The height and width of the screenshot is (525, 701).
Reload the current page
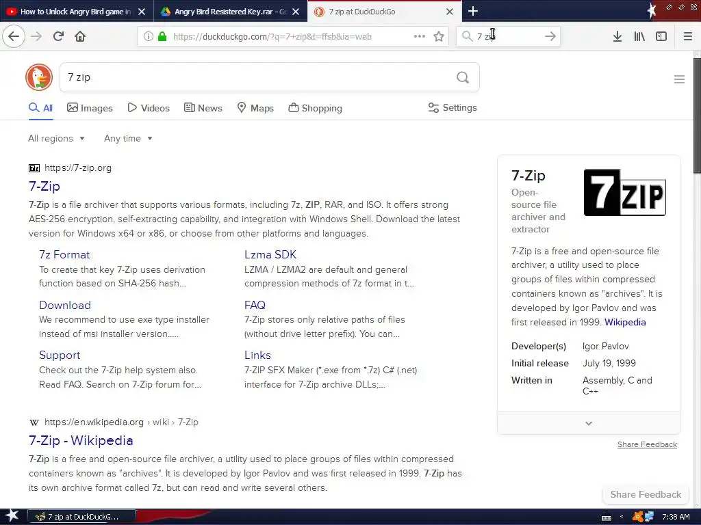coord(58,36)
